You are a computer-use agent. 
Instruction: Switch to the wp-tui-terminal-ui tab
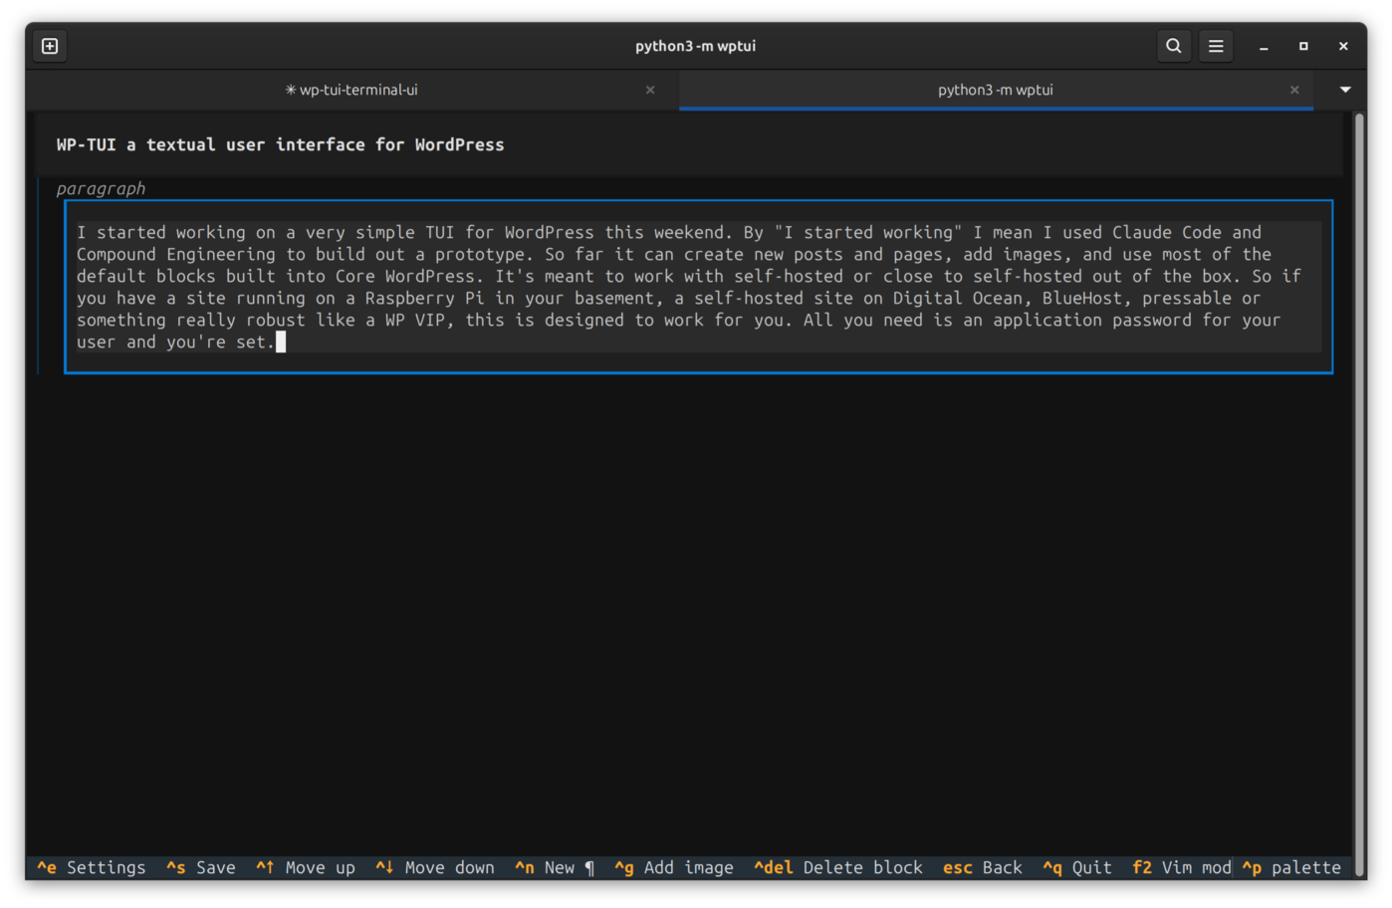coord(352,90)
